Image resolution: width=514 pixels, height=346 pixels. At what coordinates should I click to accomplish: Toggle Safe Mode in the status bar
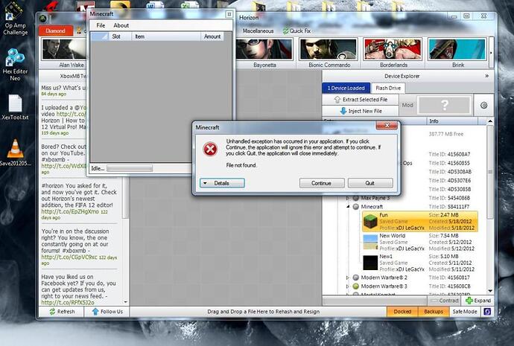[464, 312]
